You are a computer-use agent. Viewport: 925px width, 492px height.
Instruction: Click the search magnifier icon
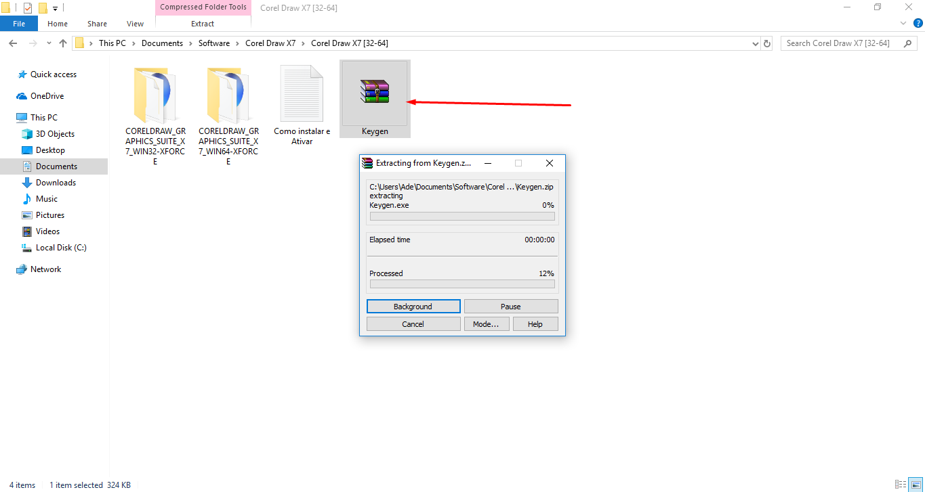pos(907,43)
